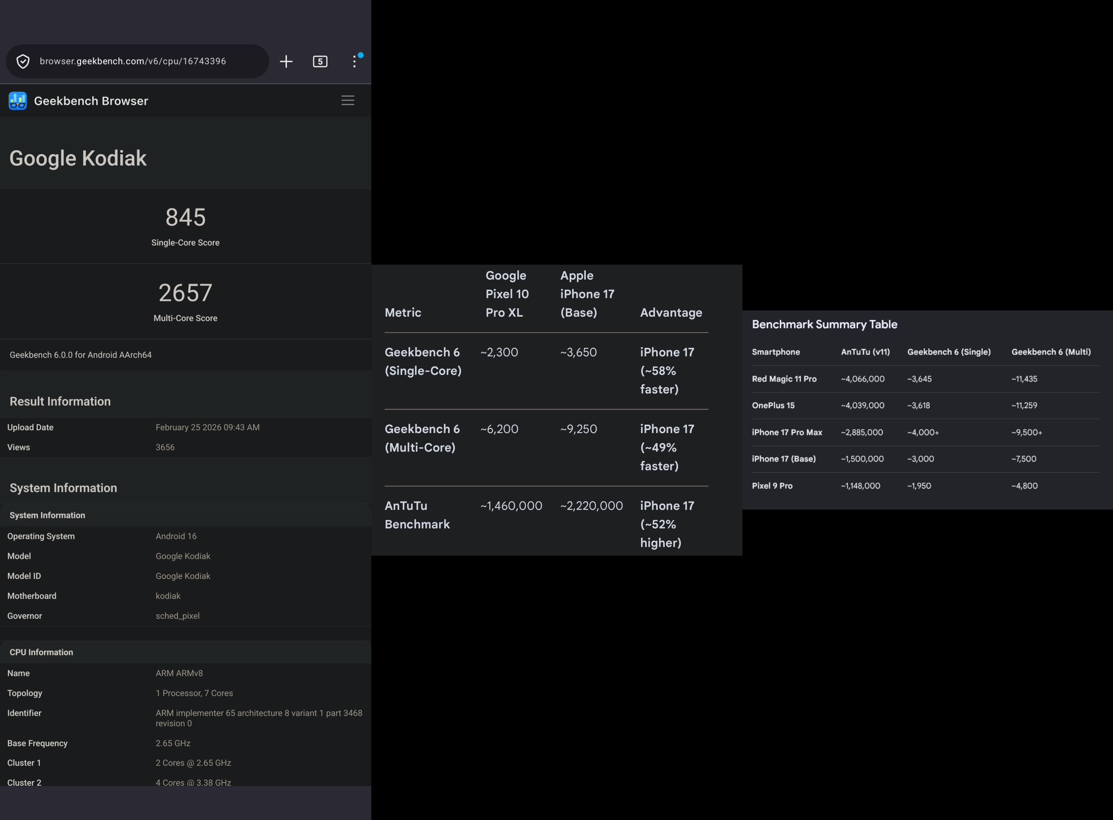
Task: Click the Pixel 9 Pro row name
Action: (x=772, y=485)
